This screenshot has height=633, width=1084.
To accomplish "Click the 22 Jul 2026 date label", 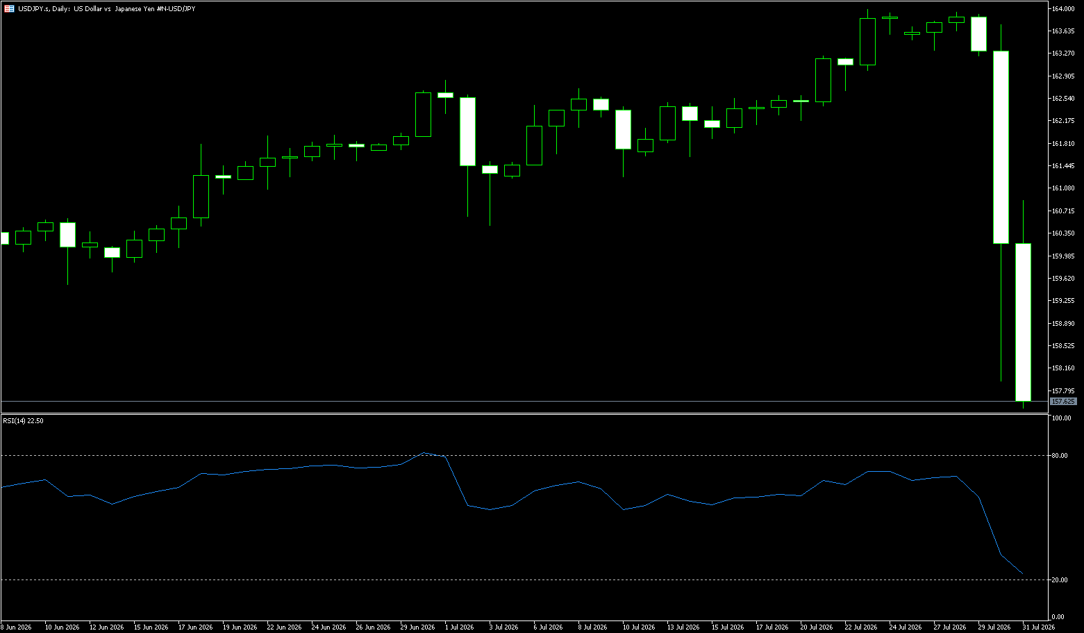I will click(x=861, y=627).
